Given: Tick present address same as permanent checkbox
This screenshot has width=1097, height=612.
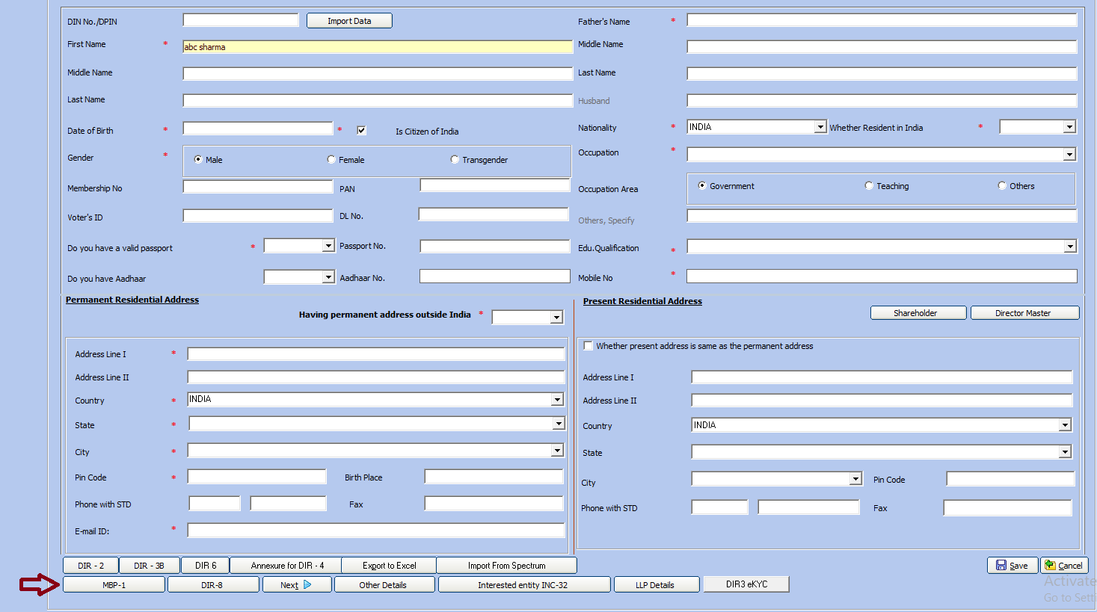Looking at the screenshot, I should (x=589, y=345).
